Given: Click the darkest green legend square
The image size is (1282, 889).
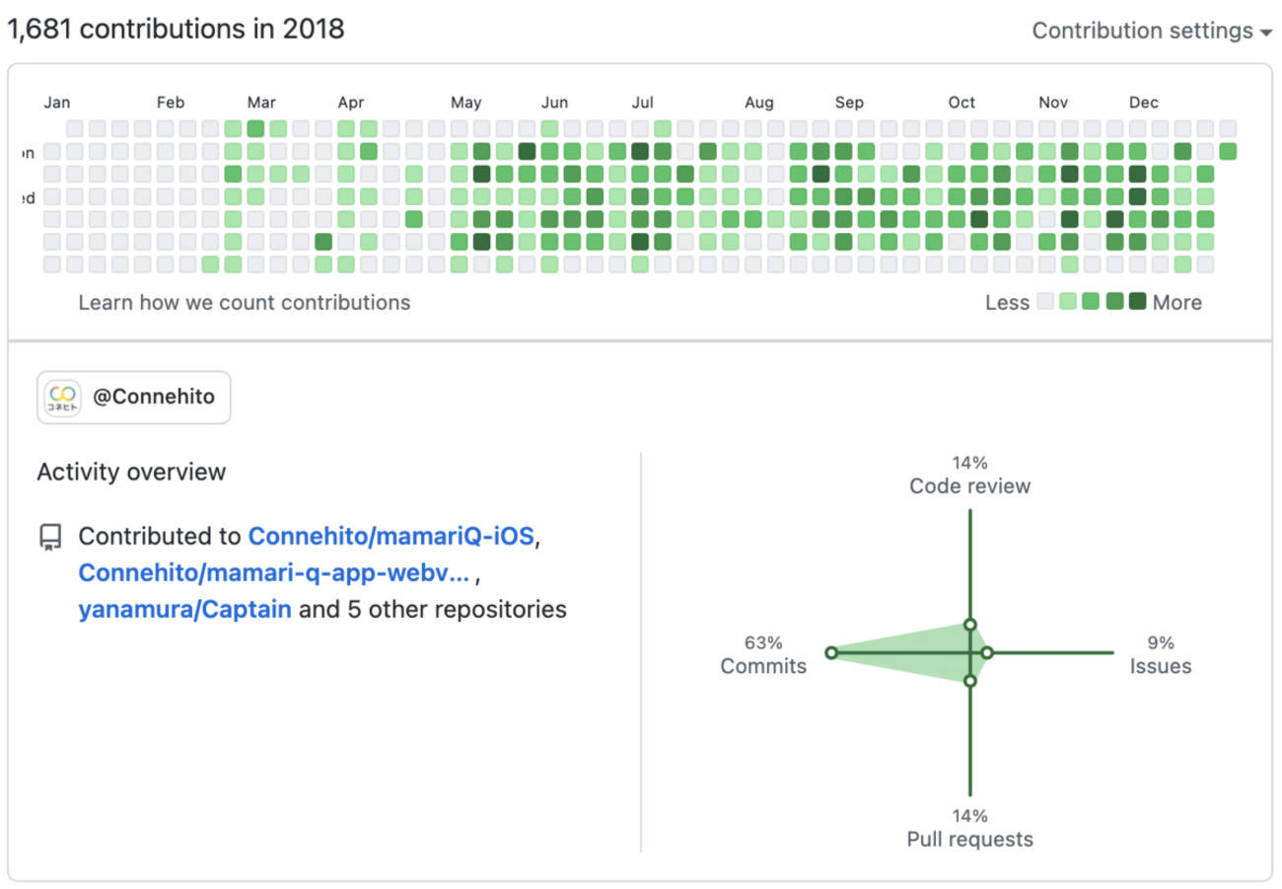Looking at the screenshot, I should 1137,302.
